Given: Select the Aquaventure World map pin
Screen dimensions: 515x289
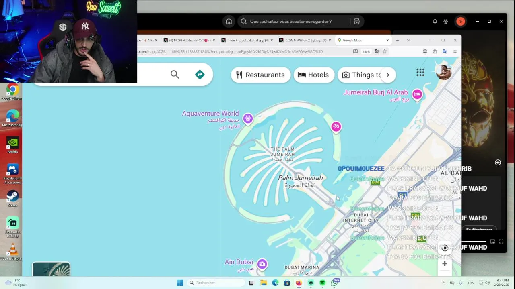Looking at the screenshot, I should [248, 118].
